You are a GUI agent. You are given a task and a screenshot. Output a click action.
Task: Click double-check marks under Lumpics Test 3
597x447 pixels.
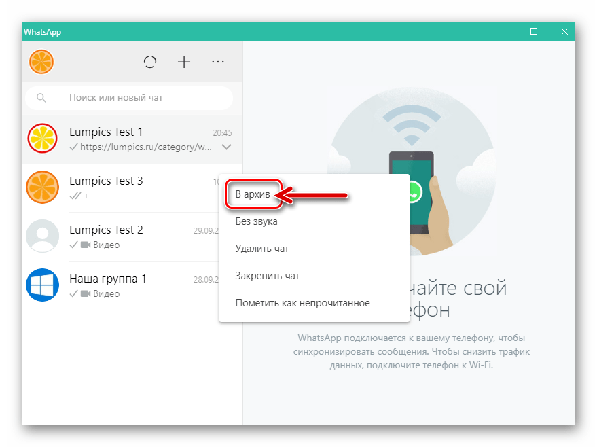75,196
